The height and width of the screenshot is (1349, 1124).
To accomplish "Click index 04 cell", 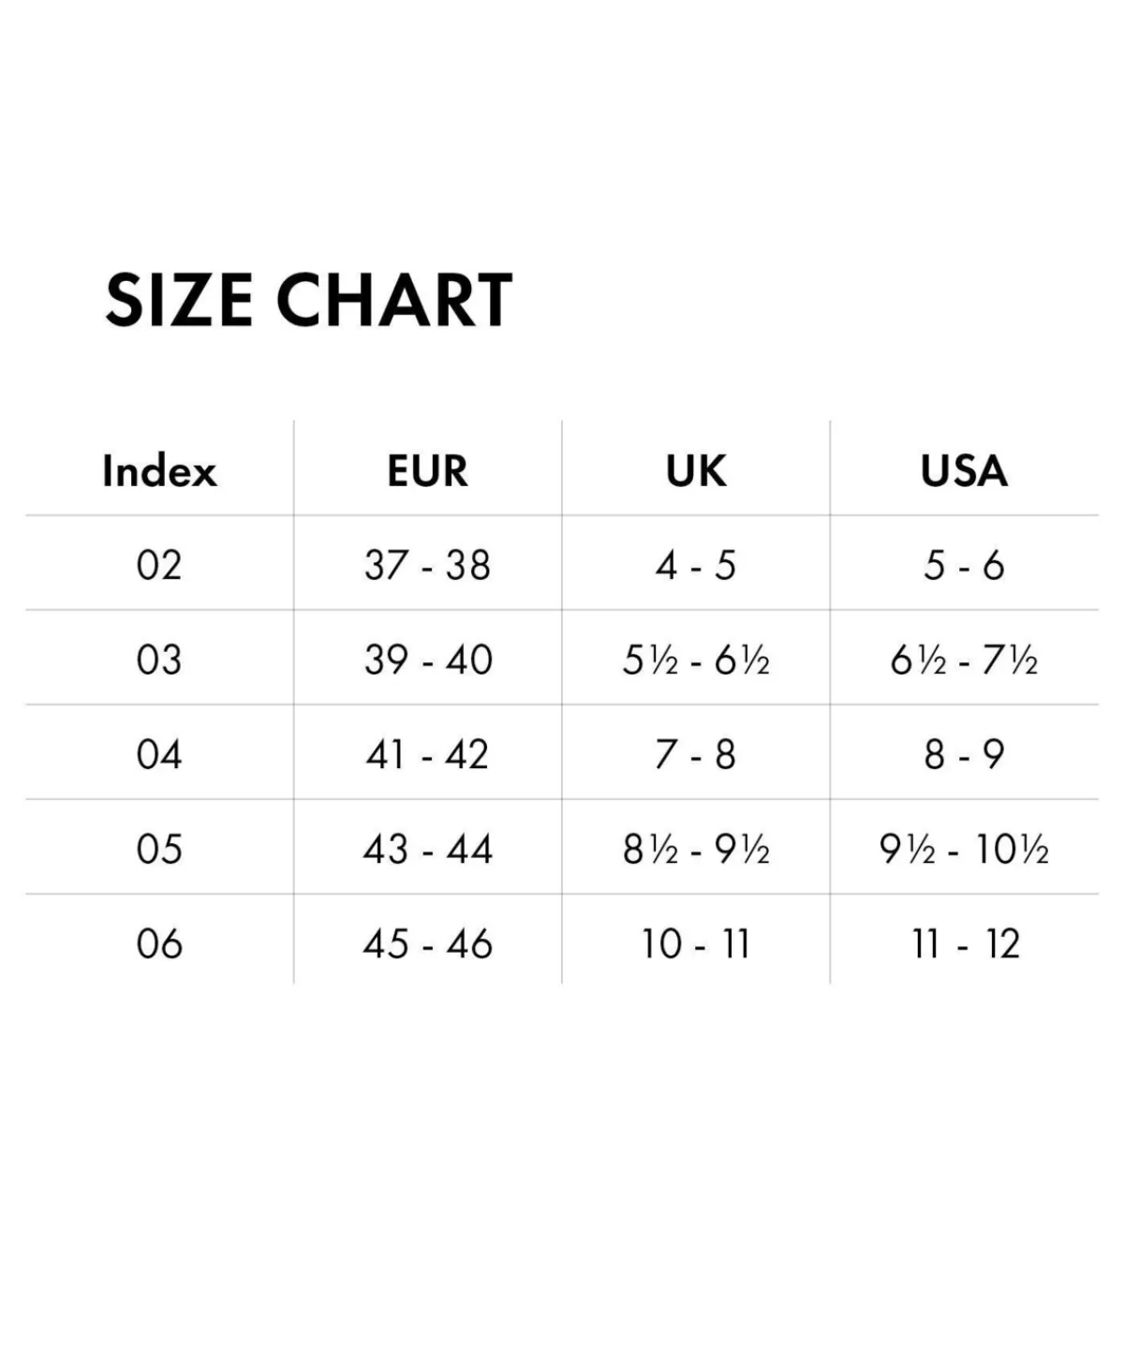I will [159, 754].
